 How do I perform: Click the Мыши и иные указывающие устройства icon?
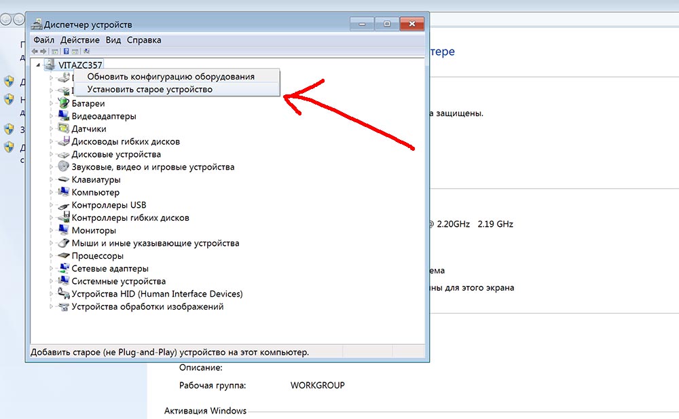[64, 243]
